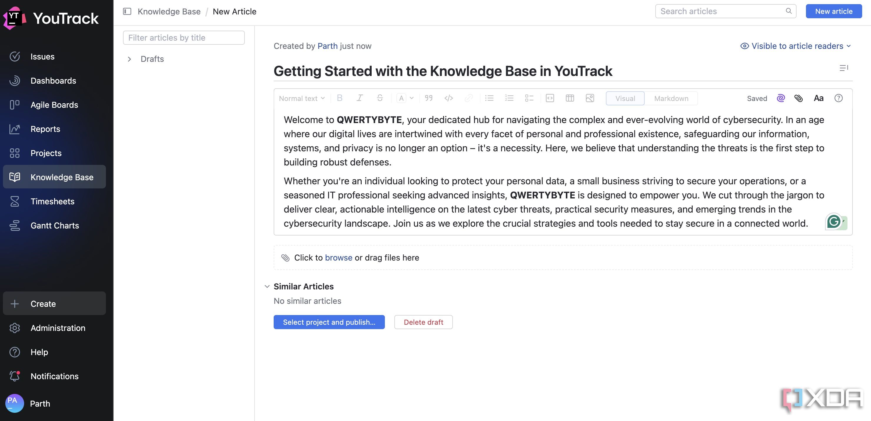Apply strikethrough formatting
Screen dimensions: 871x421
click(x=380, y=98)
